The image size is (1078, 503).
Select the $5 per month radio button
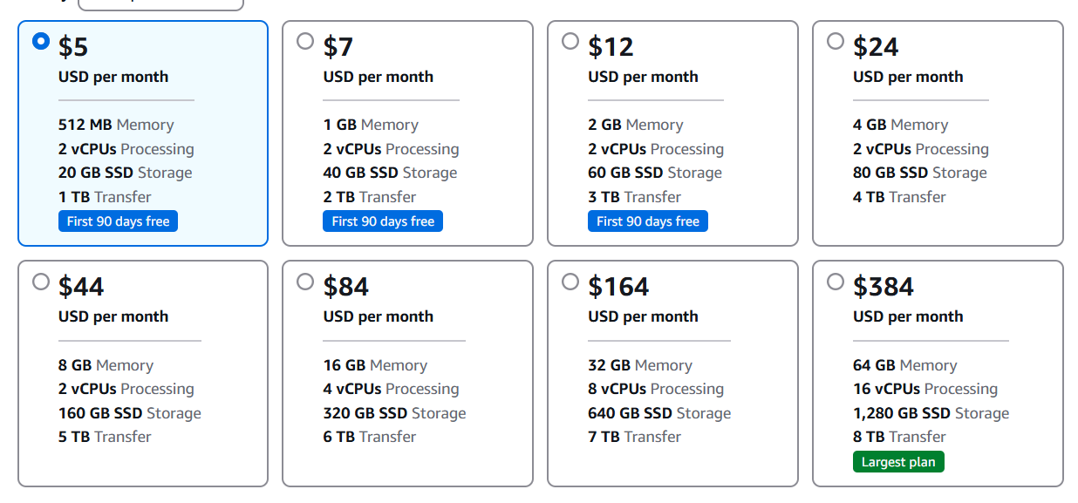pos(41,41)
